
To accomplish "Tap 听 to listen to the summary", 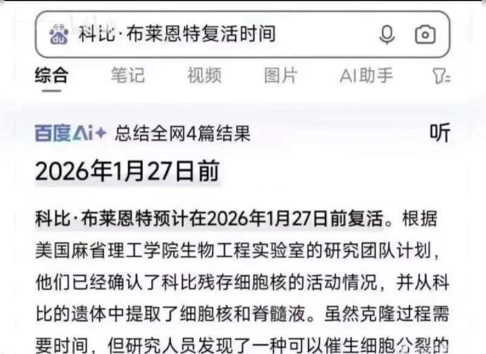I will (x=439, y=133).
